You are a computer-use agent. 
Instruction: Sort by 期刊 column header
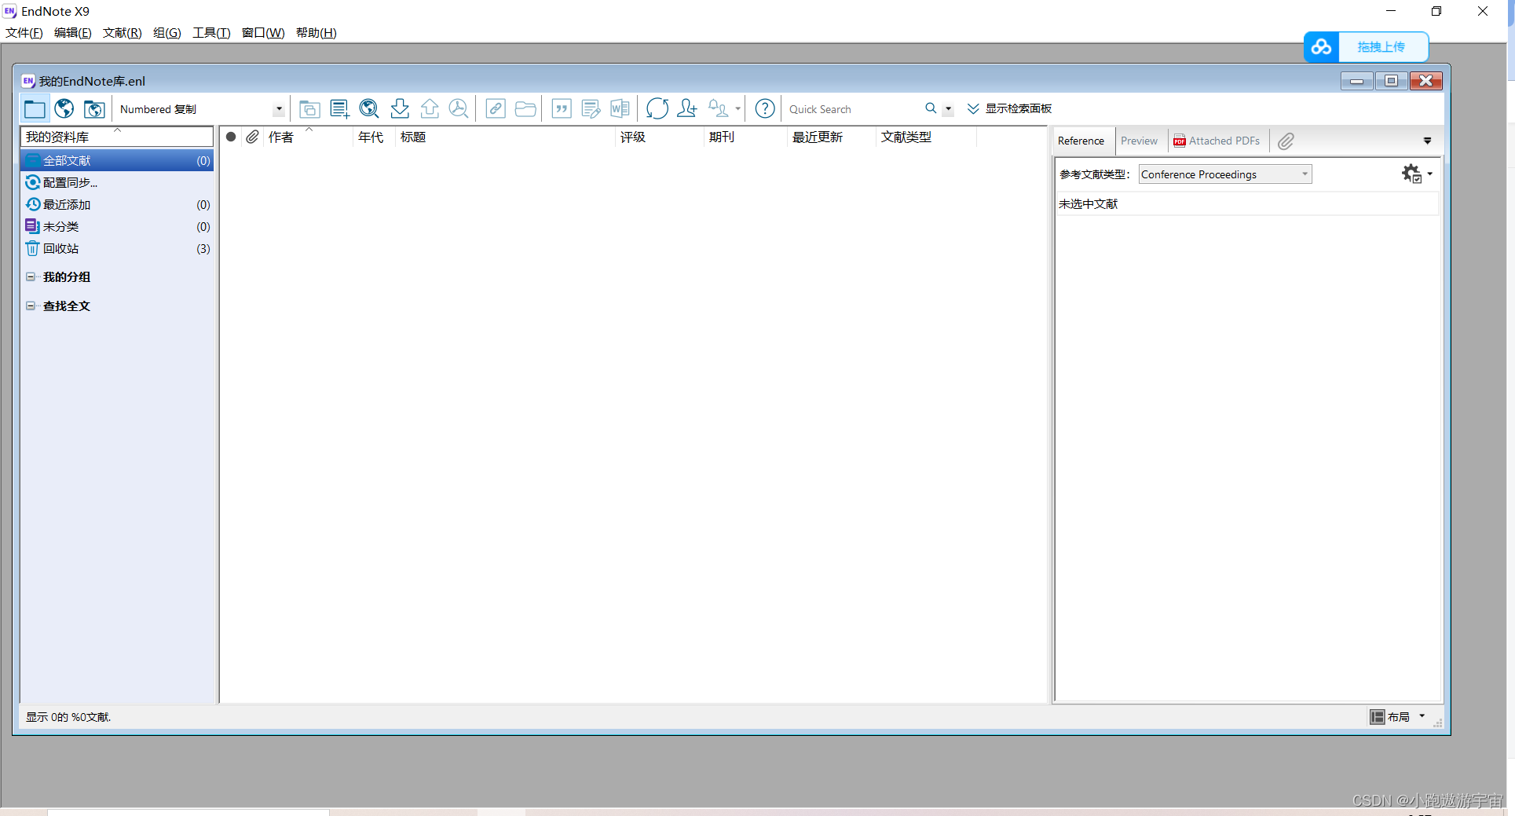[745, 137]
